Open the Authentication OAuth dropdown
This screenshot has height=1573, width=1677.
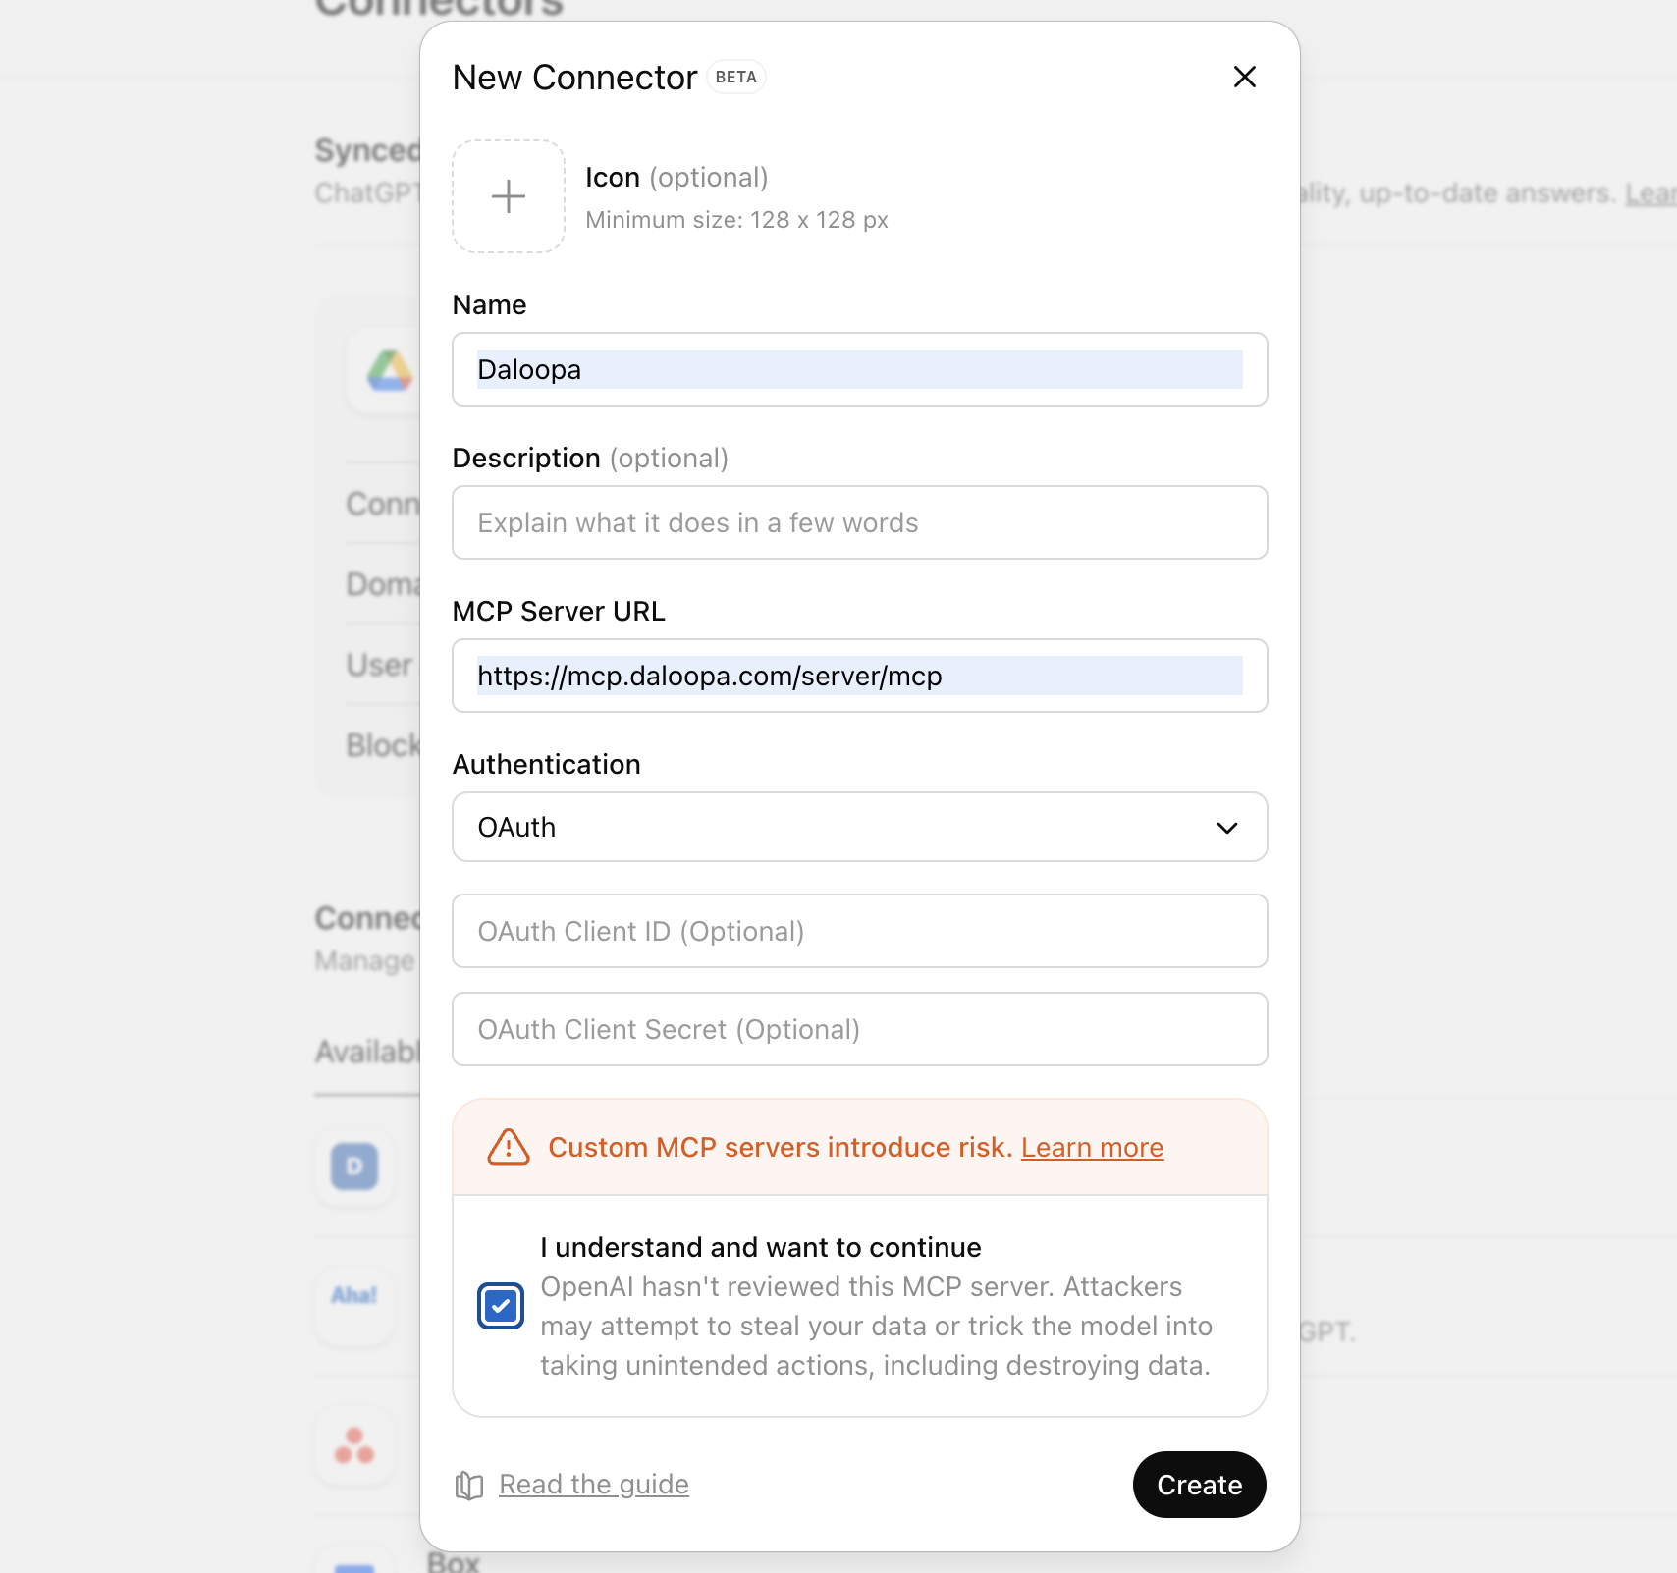[860, 827]
